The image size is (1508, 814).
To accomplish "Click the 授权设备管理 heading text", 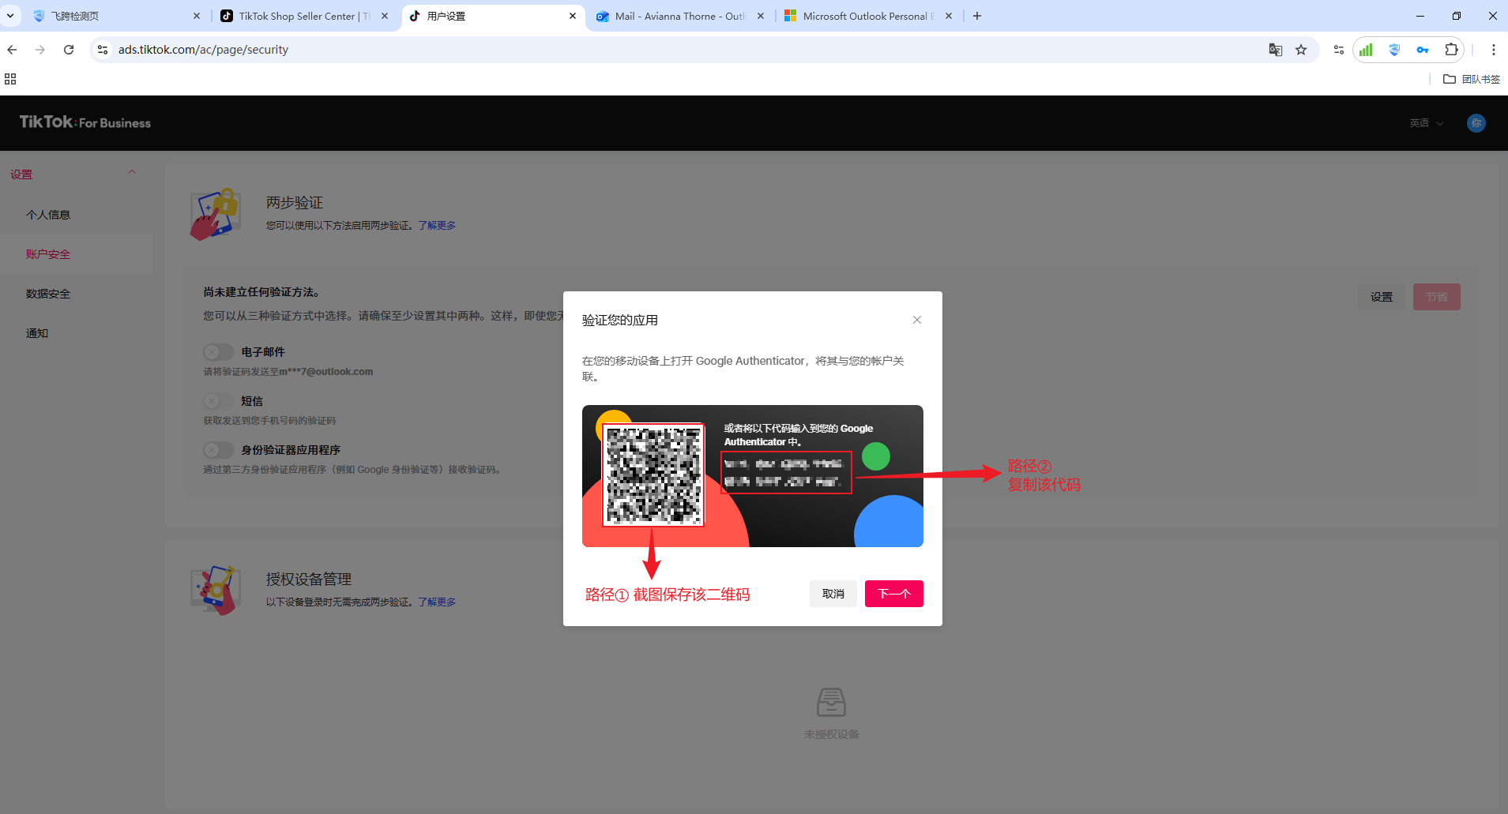I will (x=309, y=580).
